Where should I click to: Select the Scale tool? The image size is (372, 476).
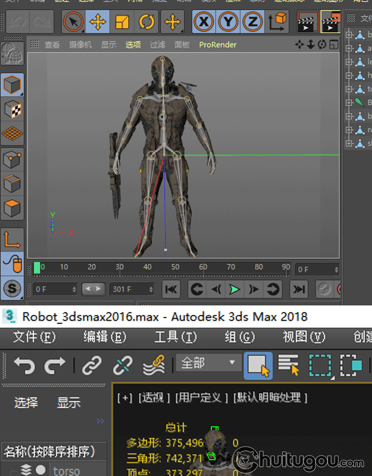122,22
